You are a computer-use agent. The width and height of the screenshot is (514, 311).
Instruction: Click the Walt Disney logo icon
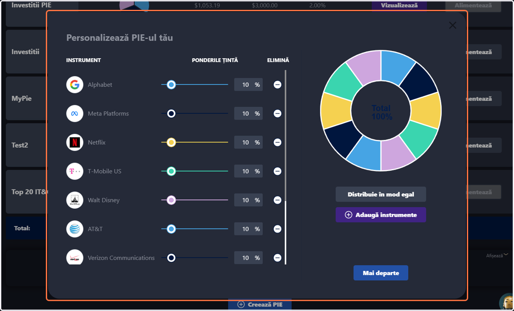coord(75,200)
